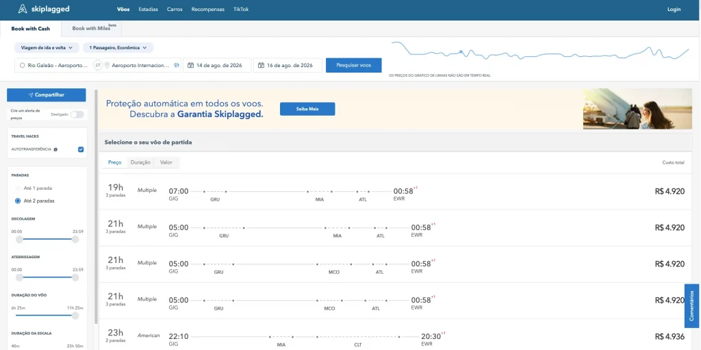This screenshot has width=701, height=350.
Task: Click Selecione o seu vôo de partida heading
Action: 149,142
